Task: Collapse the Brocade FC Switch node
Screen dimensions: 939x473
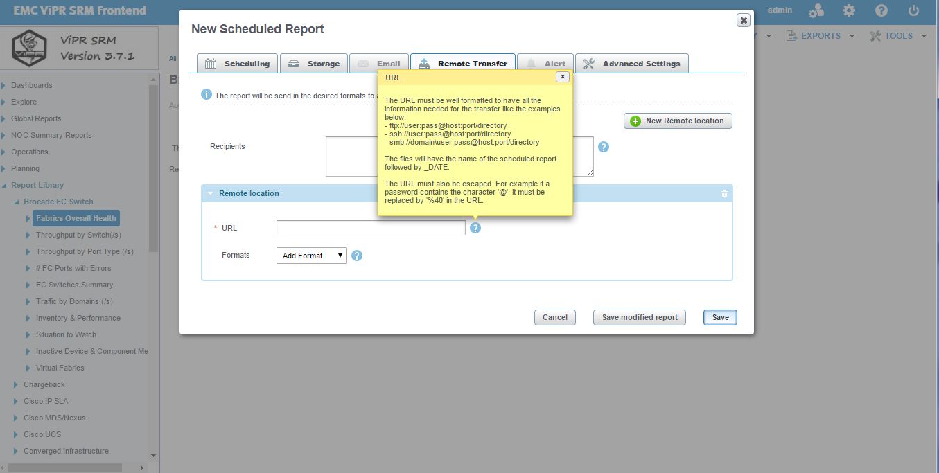Action: pyautogui.click(x=16, y=202)
